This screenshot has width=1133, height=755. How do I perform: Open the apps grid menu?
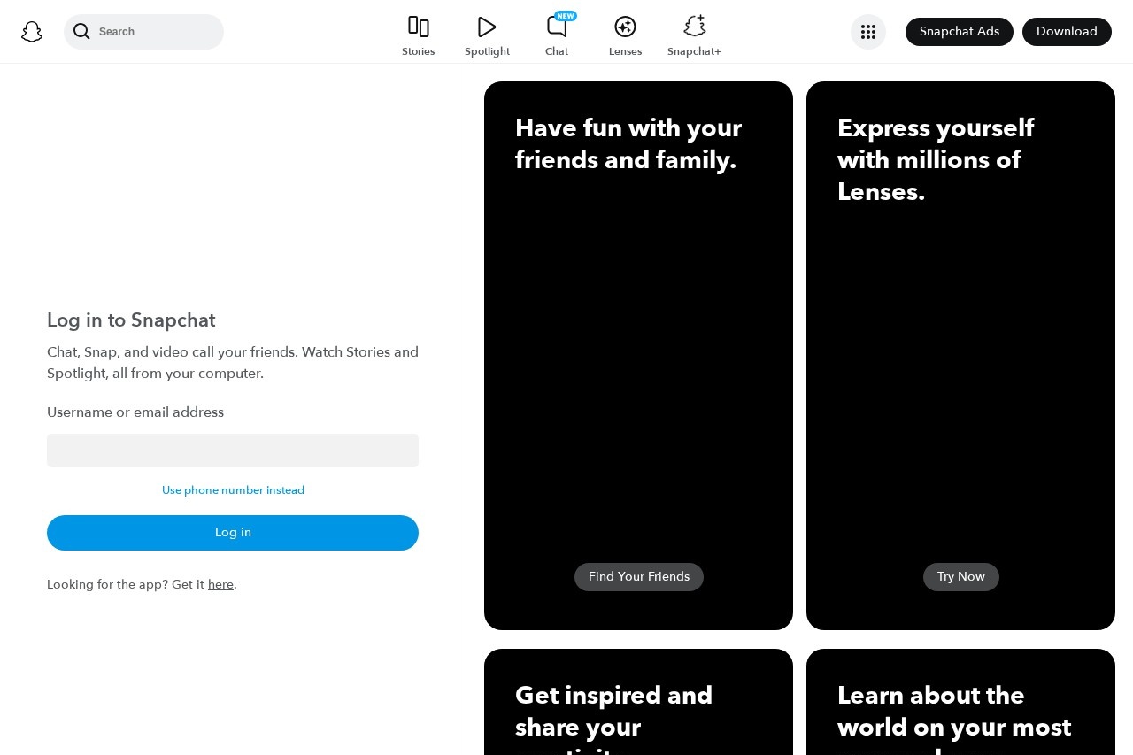pos(868,32)
